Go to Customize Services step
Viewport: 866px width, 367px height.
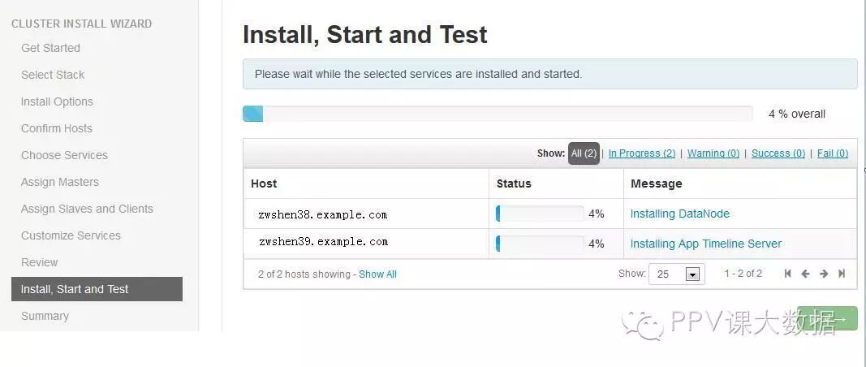tap(71, 235)
